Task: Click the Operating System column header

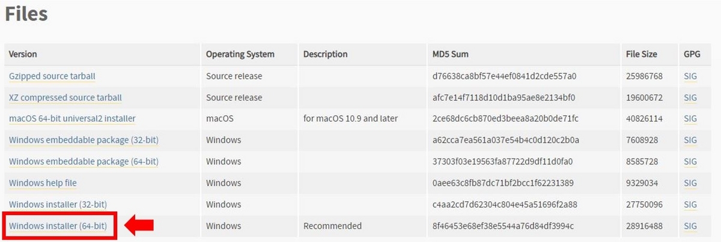Action: coord(240,54)
